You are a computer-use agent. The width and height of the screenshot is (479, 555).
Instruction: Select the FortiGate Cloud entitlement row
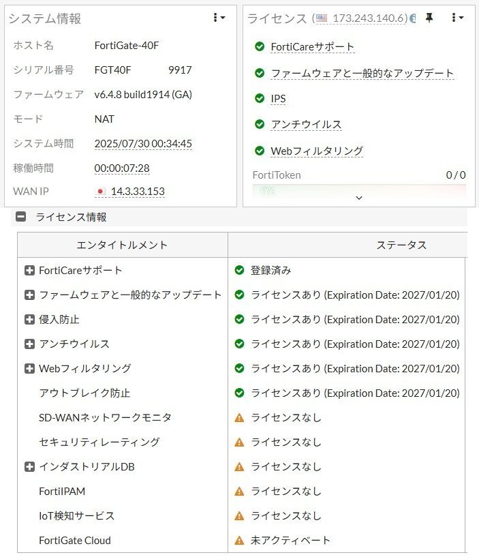pyautogui.click(x=75, y=541)
